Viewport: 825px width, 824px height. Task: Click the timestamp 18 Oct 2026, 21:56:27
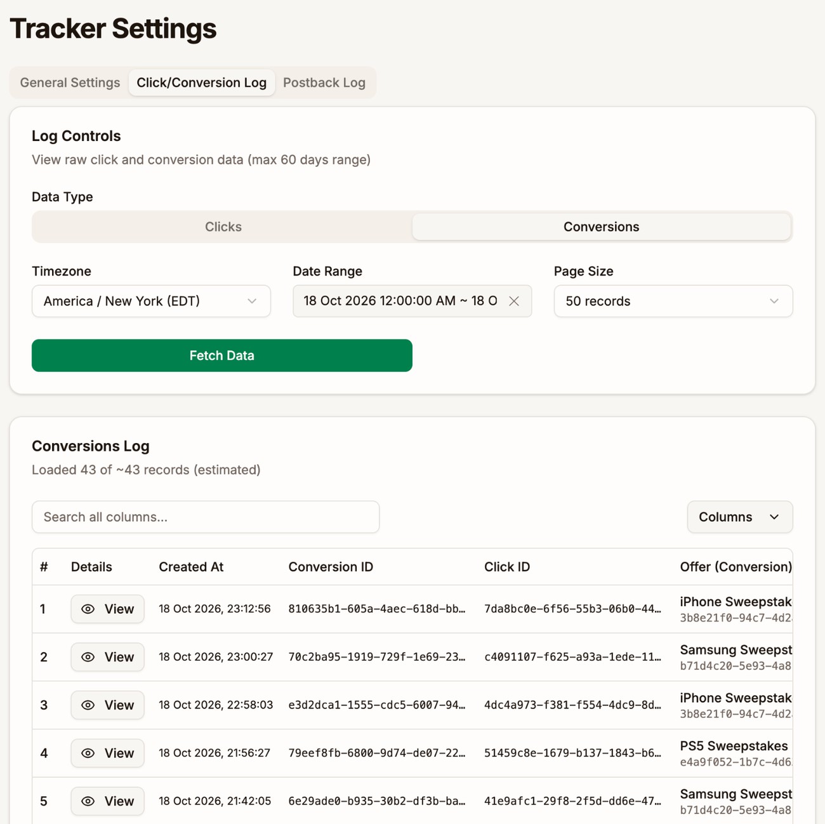214,753
